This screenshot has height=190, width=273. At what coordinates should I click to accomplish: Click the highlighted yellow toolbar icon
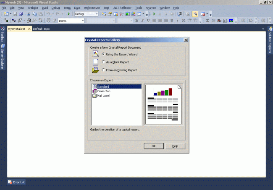[x=195, y=14]
